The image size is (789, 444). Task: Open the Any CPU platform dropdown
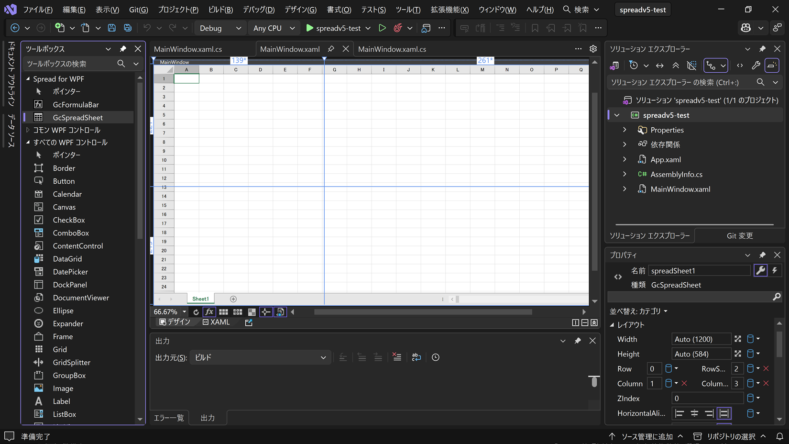(274, 28)
